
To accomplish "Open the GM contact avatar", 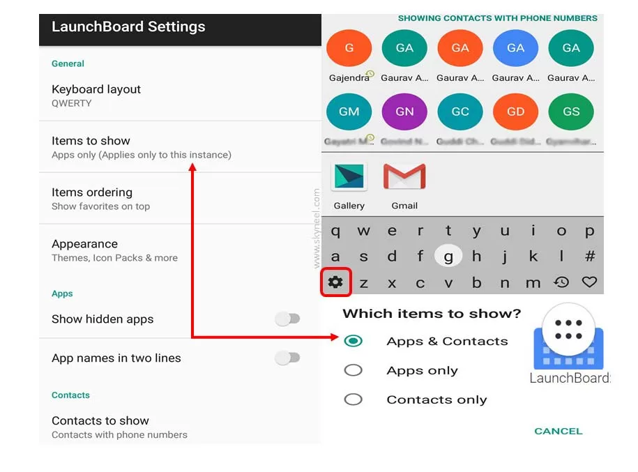I will click(349, 112).
